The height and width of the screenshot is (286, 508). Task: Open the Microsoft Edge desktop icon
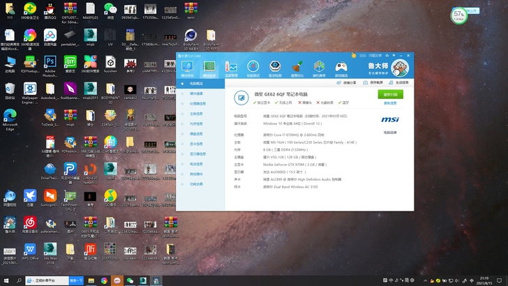pyautogui.click(x=10, y=120)
